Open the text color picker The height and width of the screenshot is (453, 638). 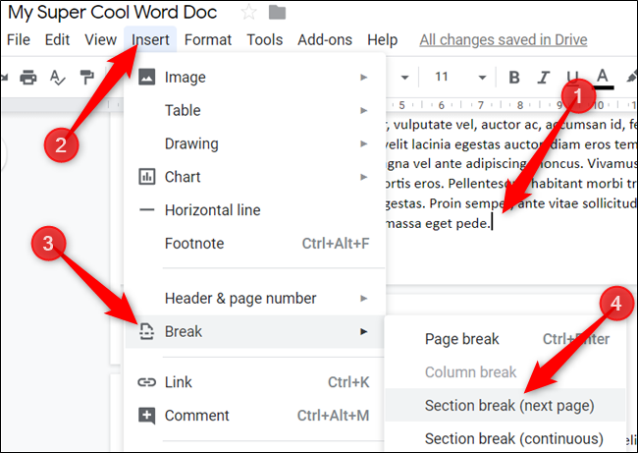(x=603, y=77)
